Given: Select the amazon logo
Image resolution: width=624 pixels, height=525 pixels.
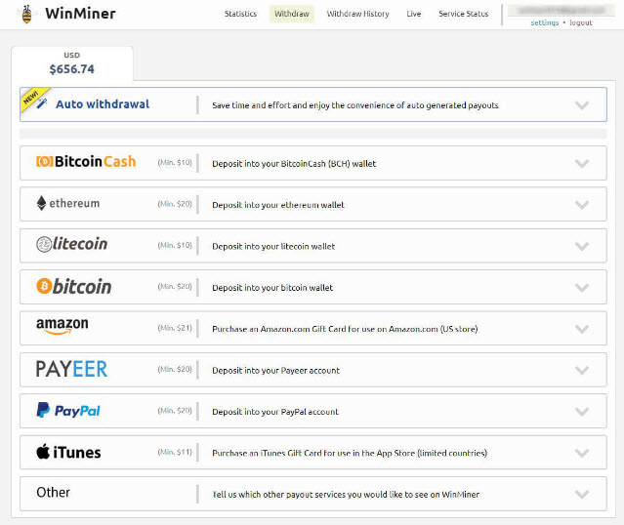Looking at the screenshot, I should pyautogui.click(x=62, y=326).
